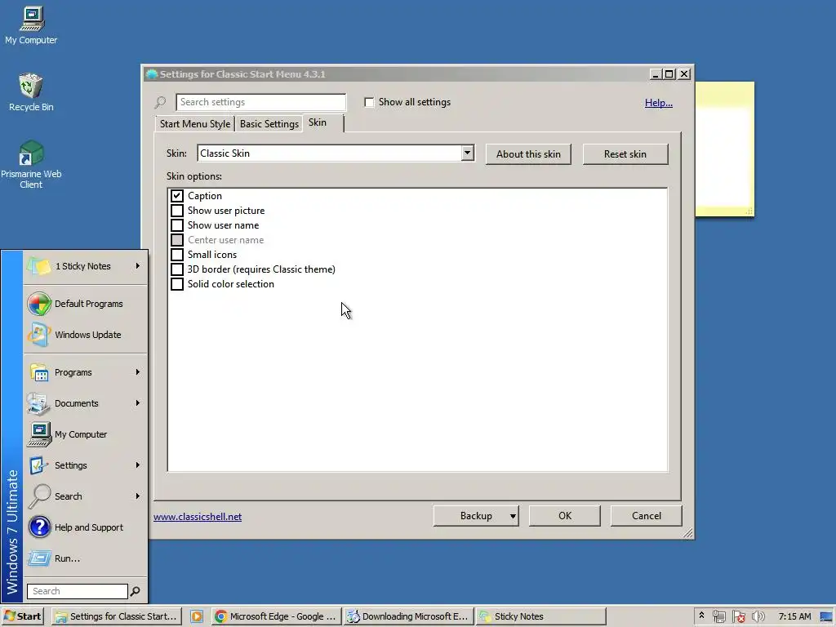Enable Small icons option
The image size is (836, 627).
177,255
